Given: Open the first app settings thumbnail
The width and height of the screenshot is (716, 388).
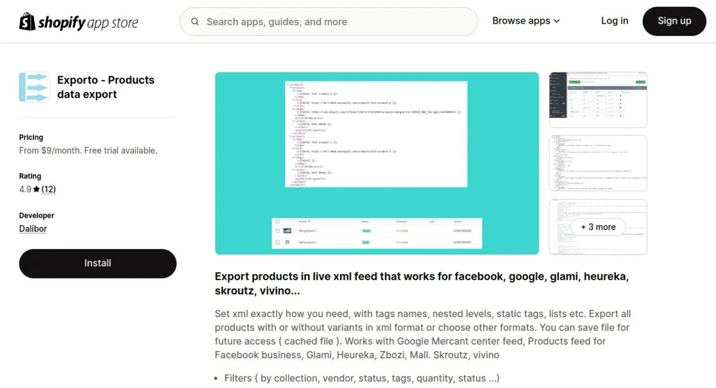Looking at the screenshot, I should (598, 100).
